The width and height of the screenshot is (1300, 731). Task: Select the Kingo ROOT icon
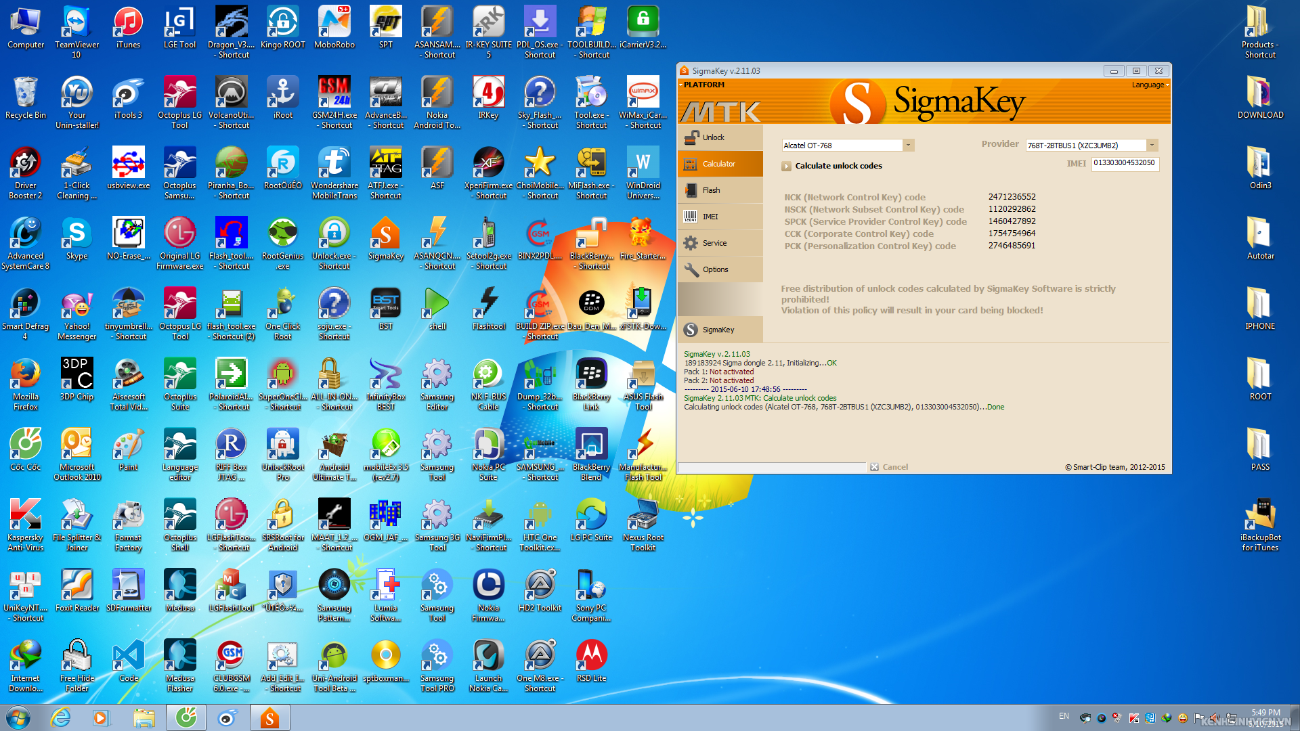pyautogui.click(x=283, y=28)
